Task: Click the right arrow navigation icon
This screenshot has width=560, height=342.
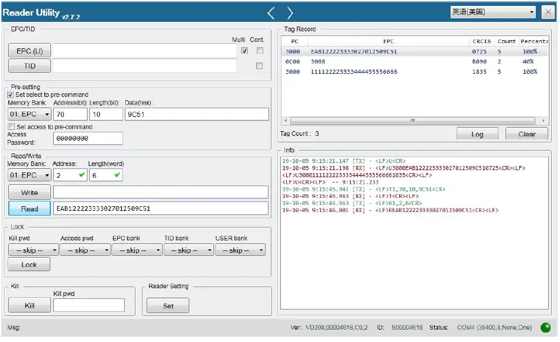Action: tap(290, 12)
